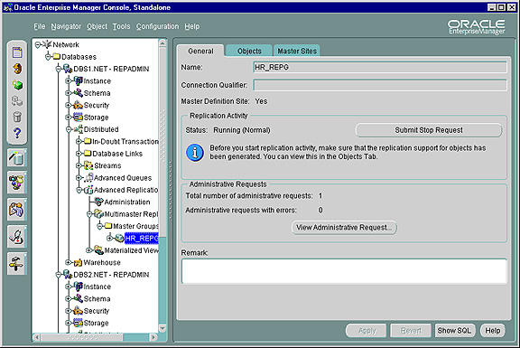The width and height of the screenshot is (520, 348).
Task: Click the green create object cube icon
Action: [x=17, y=85]
